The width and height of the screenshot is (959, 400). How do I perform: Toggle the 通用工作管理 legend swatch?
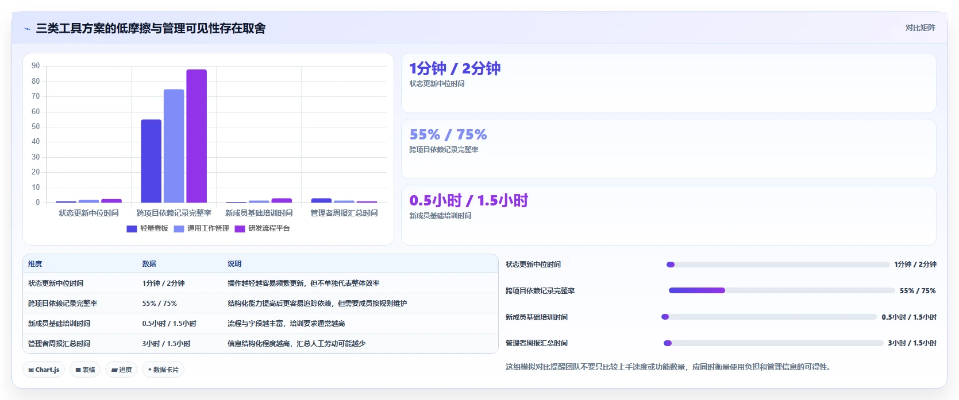pyautogui.click(x=179, y=228)
